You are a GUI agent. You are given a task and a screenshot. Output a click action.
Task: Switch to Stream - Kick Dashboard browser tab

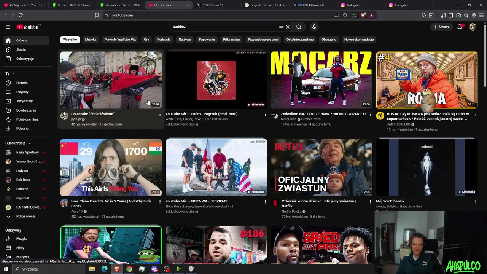click(x=72, y=5)
